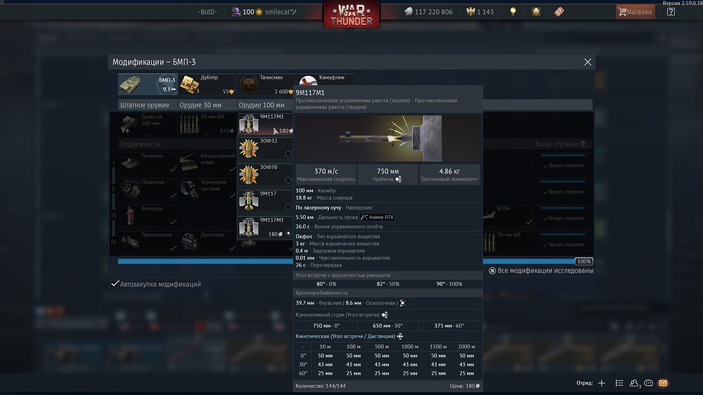Select the 9М117М1 missile radio button in list
The image size is (703, 395).
288,233
